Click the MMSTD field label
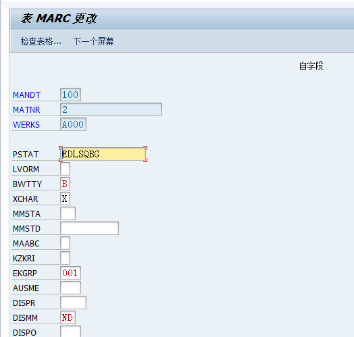Image resolution: width=354 pixels, height=337 pixels. (26, 229)
